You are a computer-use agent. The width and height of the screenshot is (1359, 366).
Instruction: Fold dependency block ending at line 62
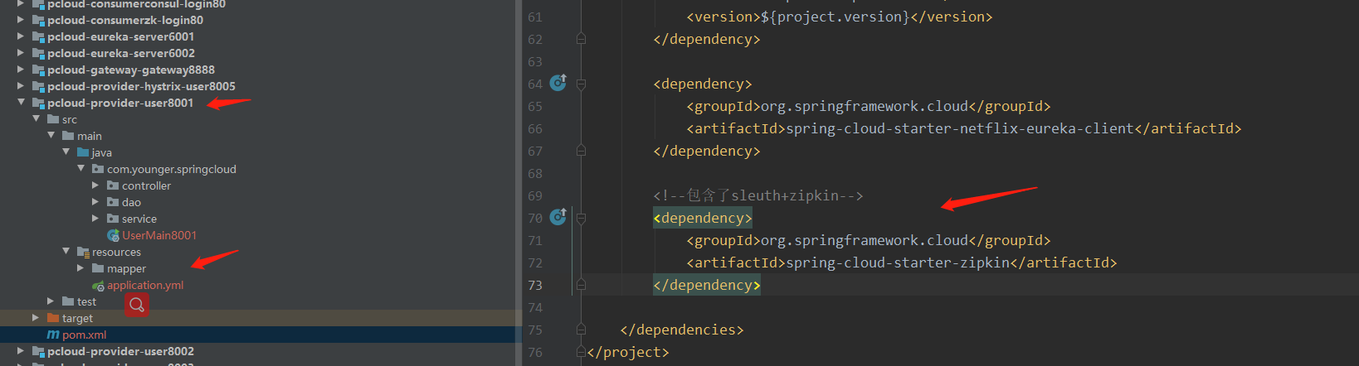pyautogui.click(x=581, y=39)
